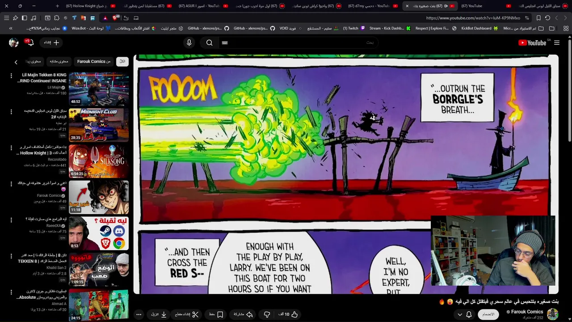Click the browser address bar URL
Screen dimensions: 572x322
click(473, 18)
